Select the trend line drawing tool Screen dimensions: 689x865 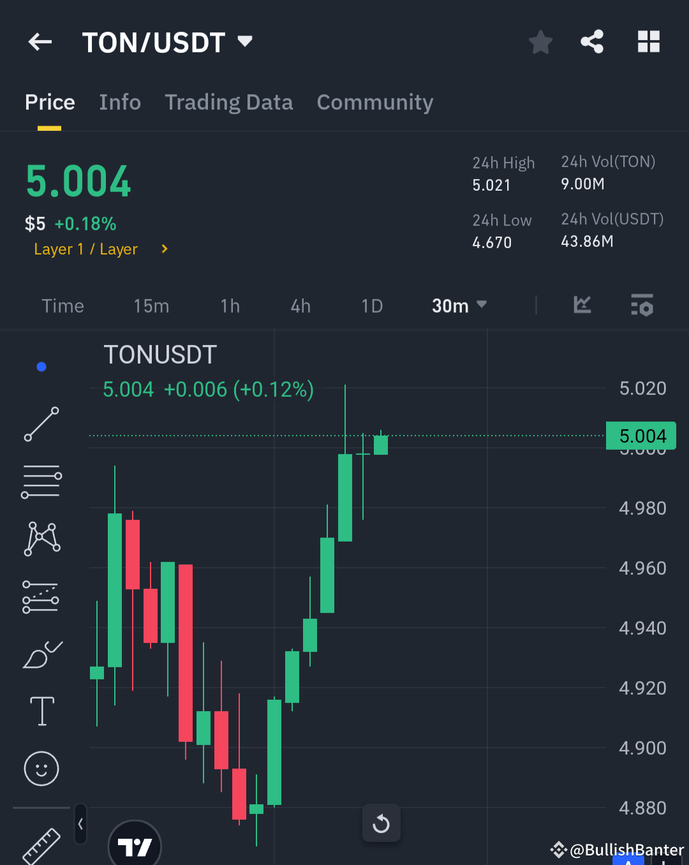[x=41, y=424]
